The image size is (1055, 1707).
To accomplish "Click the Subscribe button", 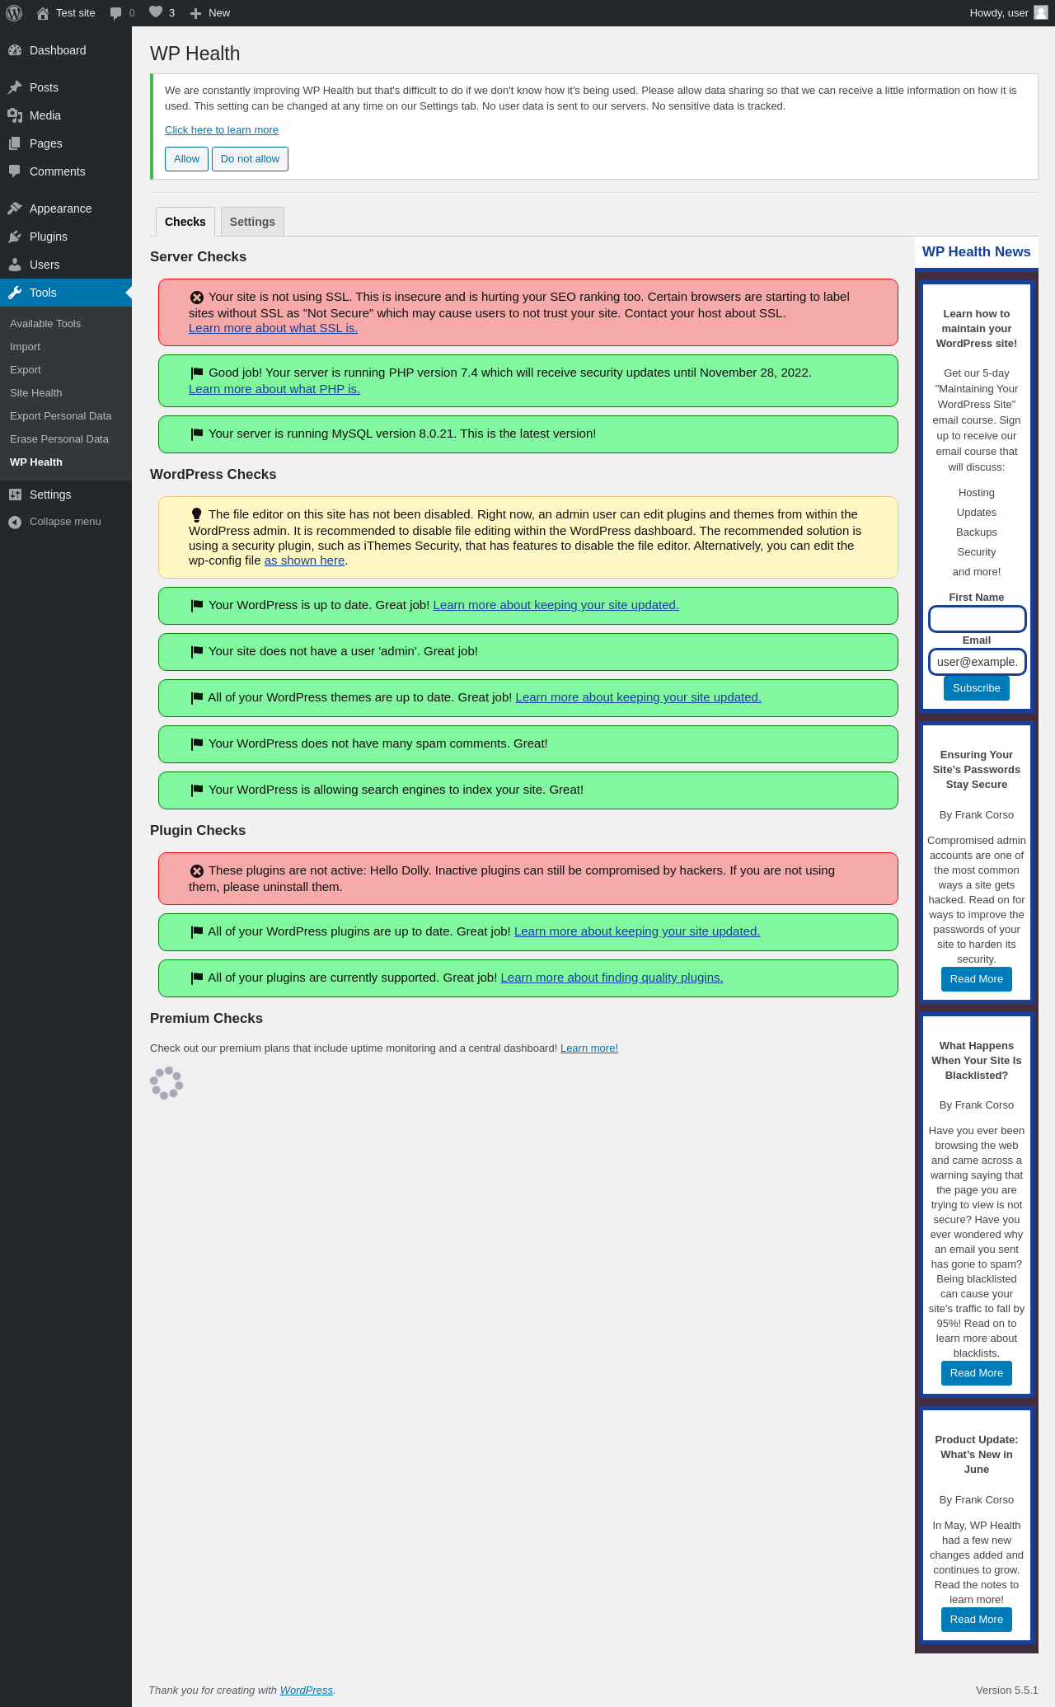I will tap(977, 688).
